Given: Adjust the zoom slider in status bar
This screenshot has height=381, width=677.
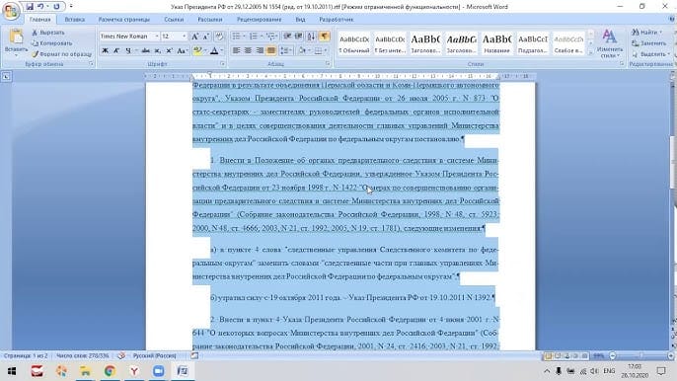Looking at the screenshot, I should 641,356.
